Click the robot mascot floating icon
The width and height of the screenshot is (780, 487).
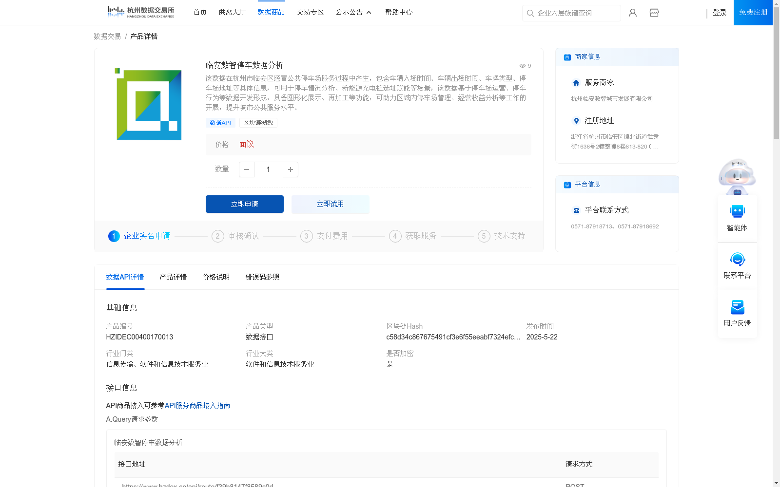click(x=737, y=176)
